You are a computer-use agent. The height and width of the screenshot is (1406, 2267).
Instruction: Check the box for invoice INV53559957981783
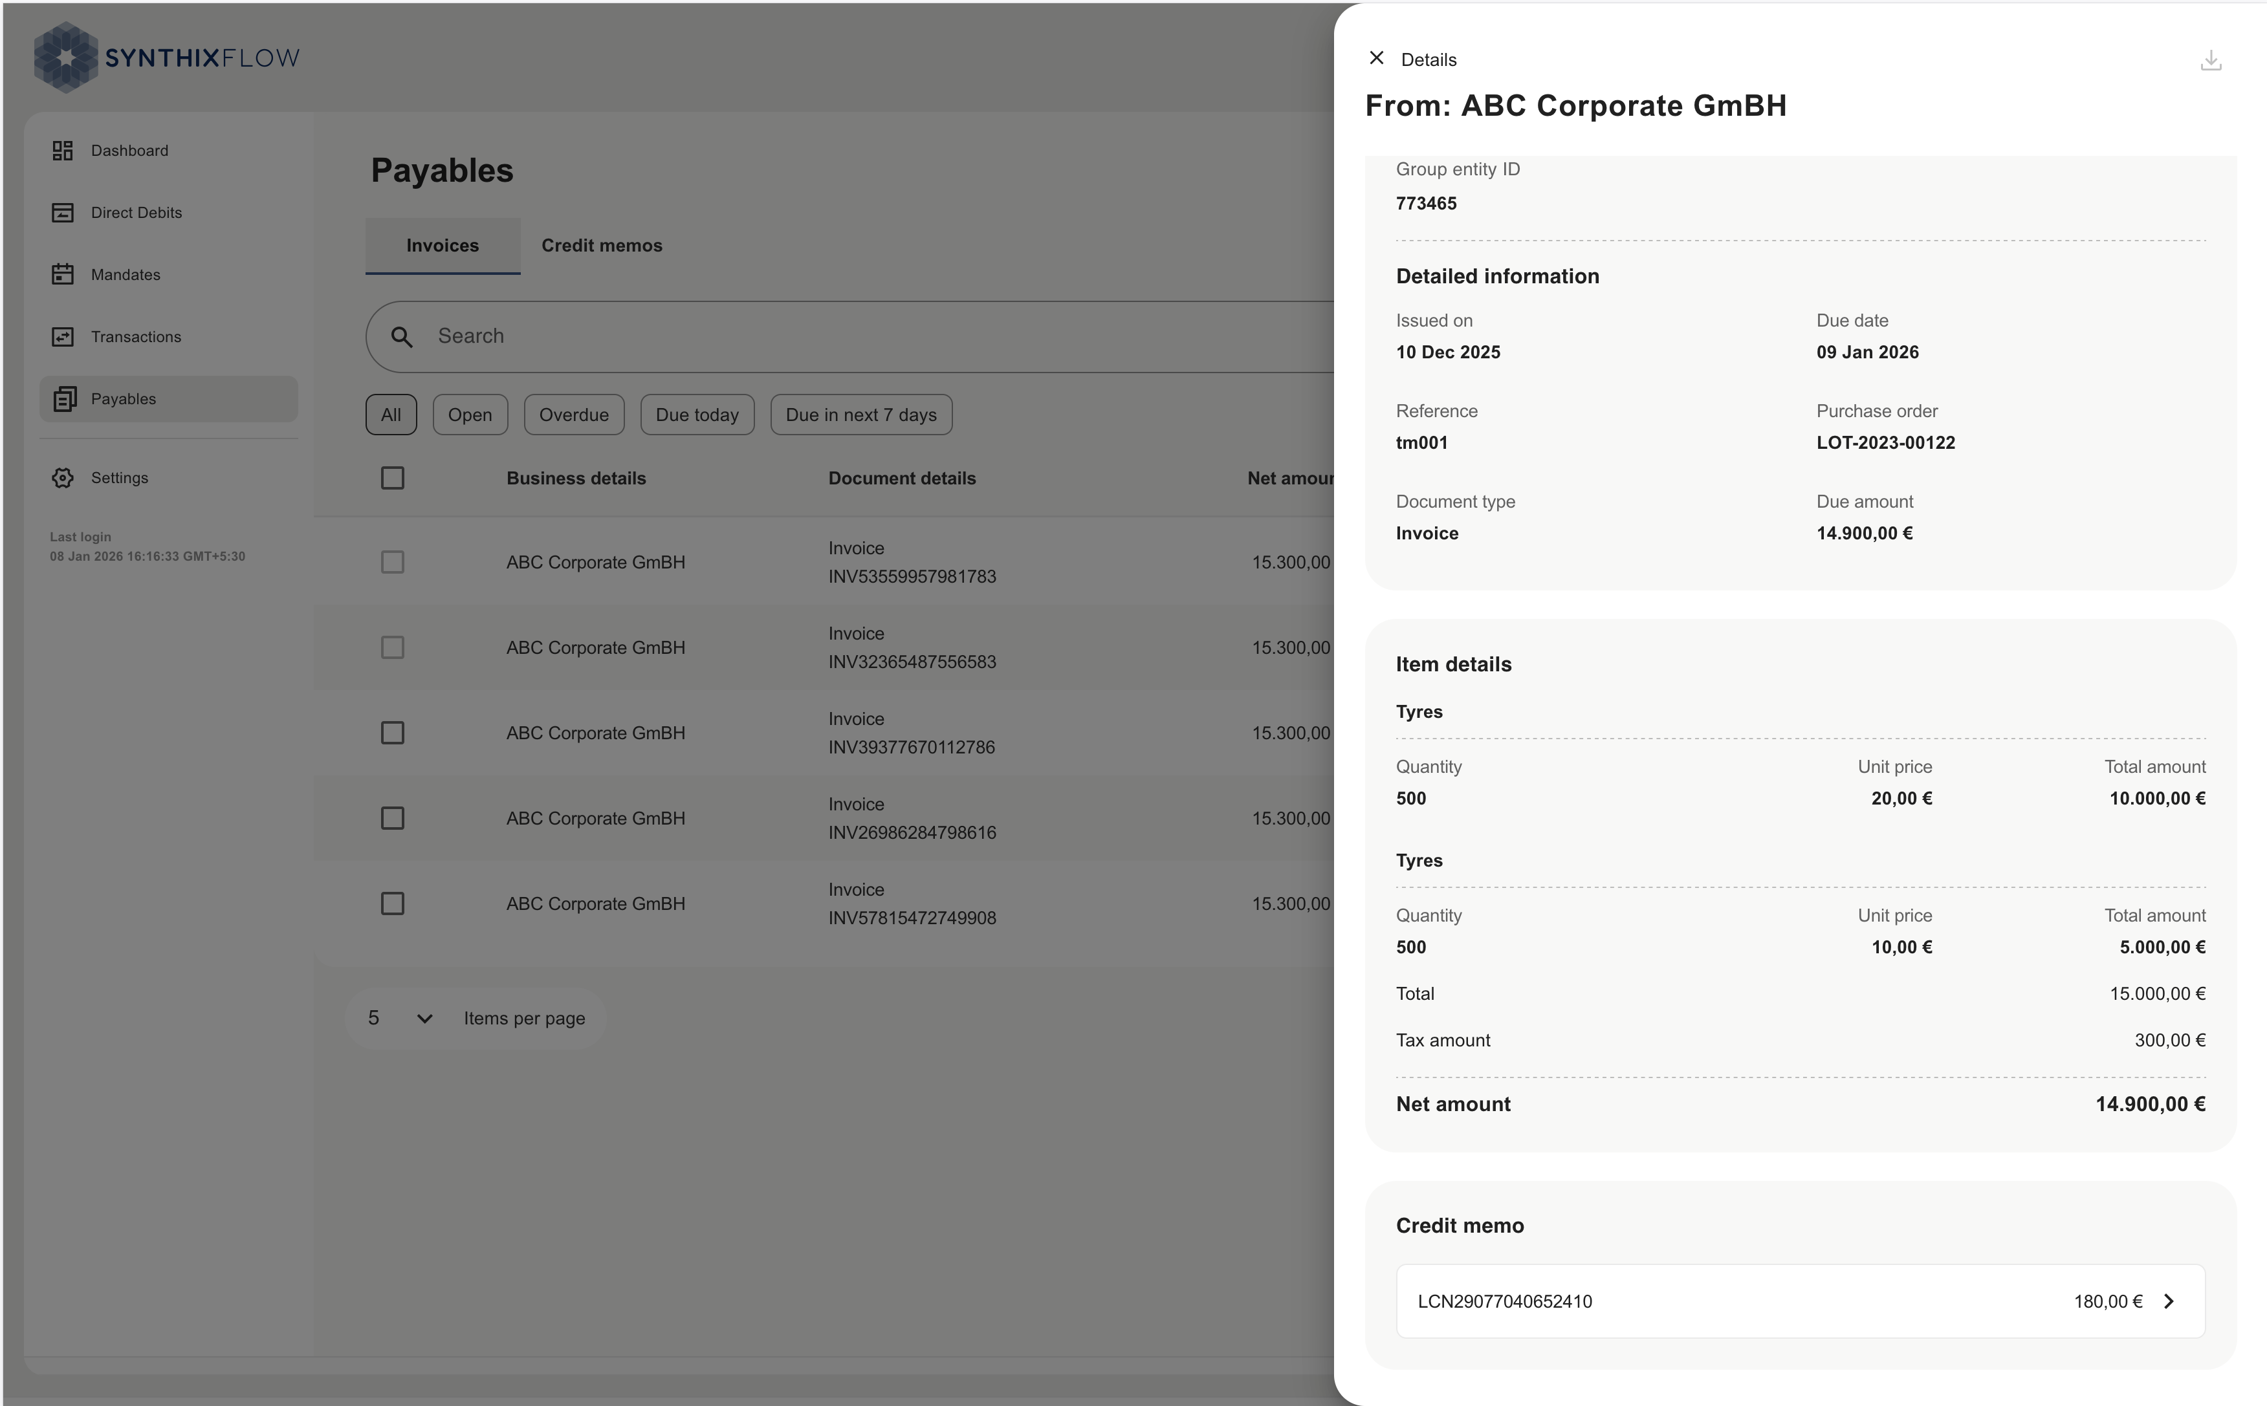point(393,563)
